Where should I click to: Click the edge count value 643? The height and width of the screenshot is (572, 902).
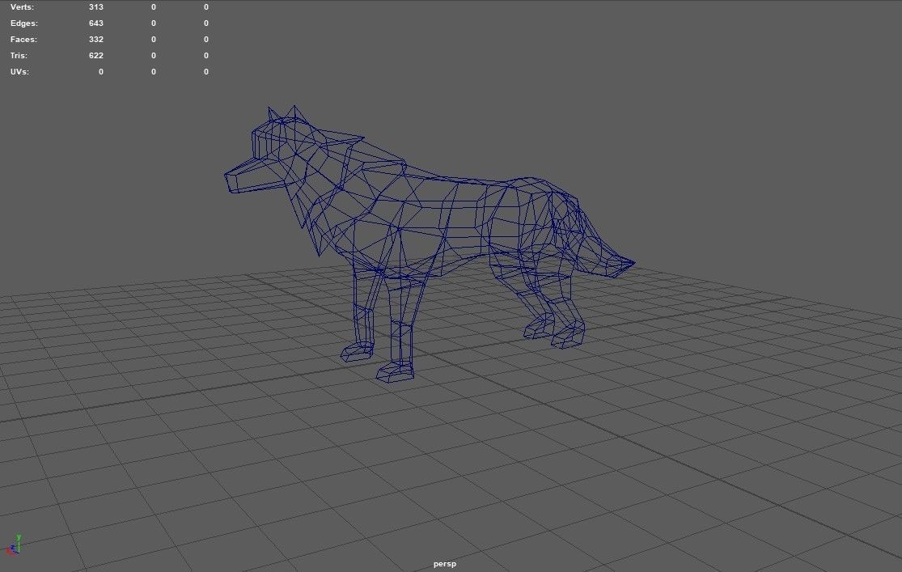(x=96, y=23)
